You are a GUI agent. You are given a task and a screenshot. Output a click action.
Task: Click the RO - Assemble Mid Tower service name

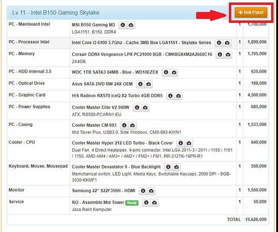pyautogui.click(x=98, y=203)
